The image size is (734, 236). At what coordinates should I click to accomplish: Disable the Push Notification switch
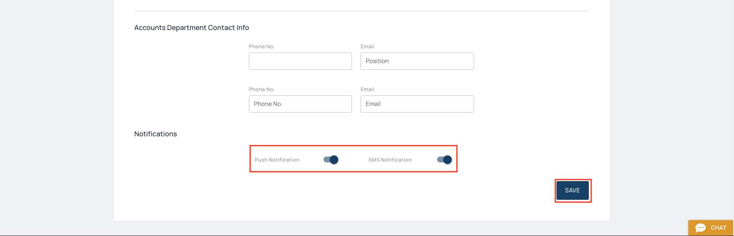(331, 160)
